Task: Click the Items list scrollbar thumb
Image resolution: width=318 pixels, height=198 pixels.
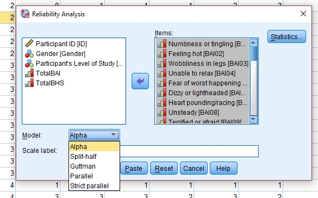Action: pyautogui.click(x=253, y=53)
